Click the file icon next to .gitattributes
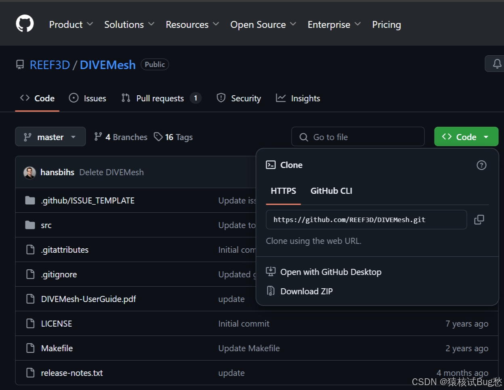 tap(30, 250)
